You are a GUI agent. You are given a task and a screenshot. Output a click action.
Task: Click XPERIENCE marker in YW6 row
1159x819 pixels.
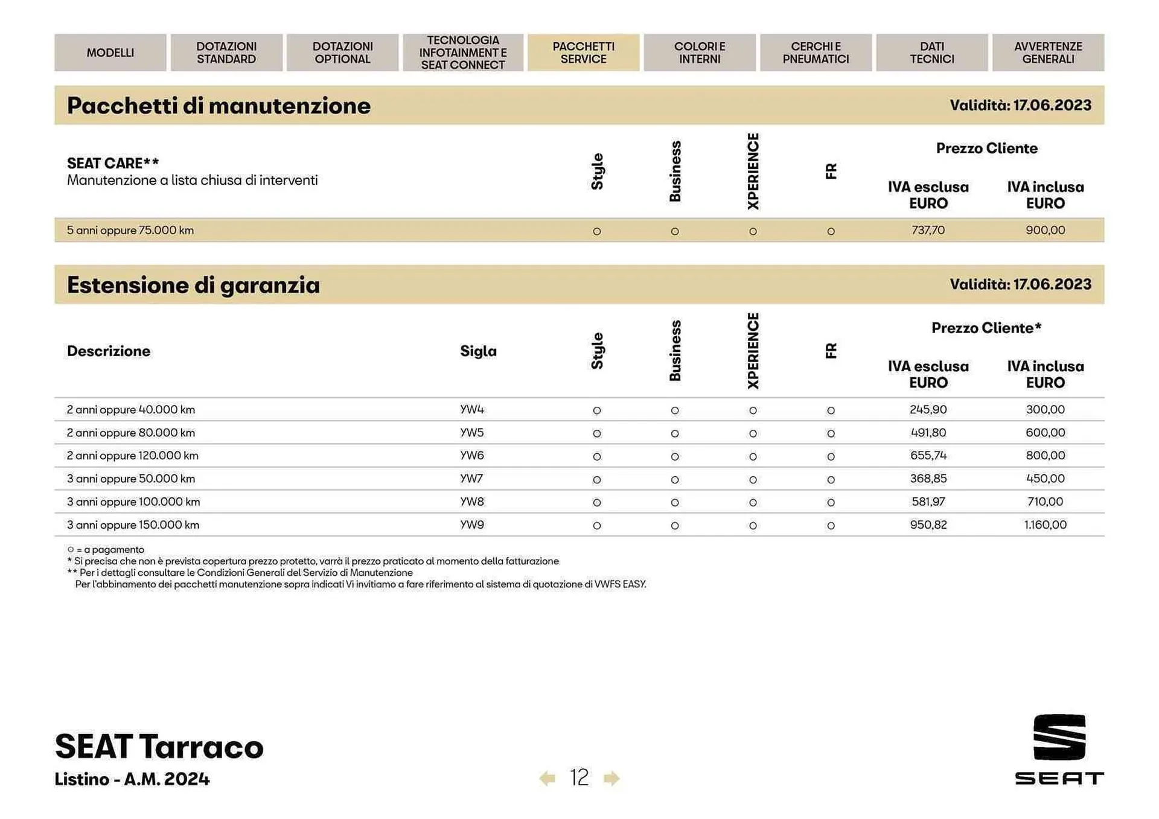(x=753, y=457)
